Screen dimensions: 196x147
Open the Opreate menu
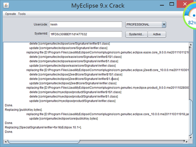[10, 14]
